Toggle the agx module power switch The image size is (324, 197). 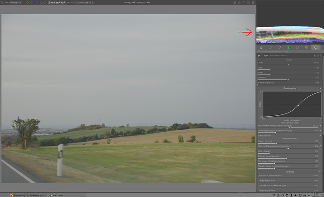[259, 55]
